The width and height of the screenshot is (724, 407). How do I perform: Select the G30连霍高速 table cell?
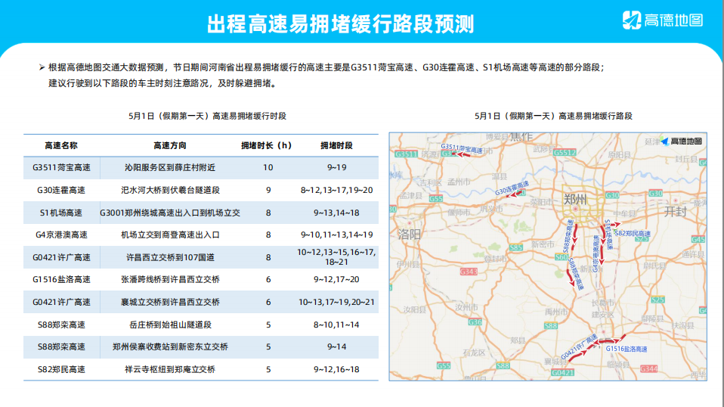click(61, 190)
